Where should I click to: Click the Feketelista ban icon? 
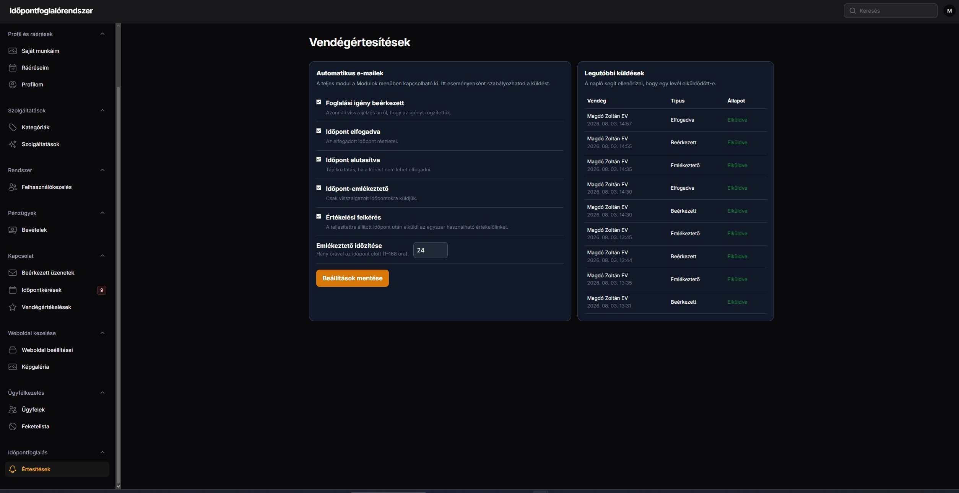click(13, 426)
